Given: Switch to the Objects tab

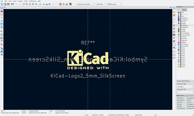Looking at the screenshot, I should point(184,10).
